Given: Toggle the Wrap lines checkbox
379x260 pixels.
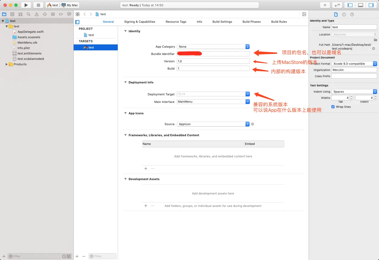Looking at the screenshot, I should (333, 107).
